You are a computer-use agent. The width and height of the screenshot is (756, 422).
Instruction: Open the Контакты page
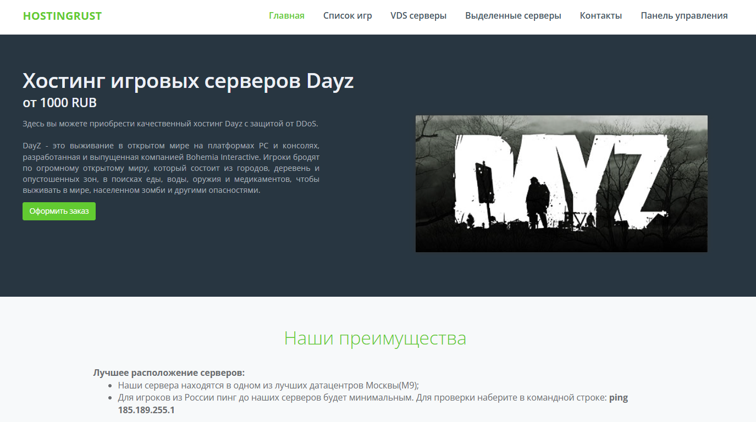601,15
